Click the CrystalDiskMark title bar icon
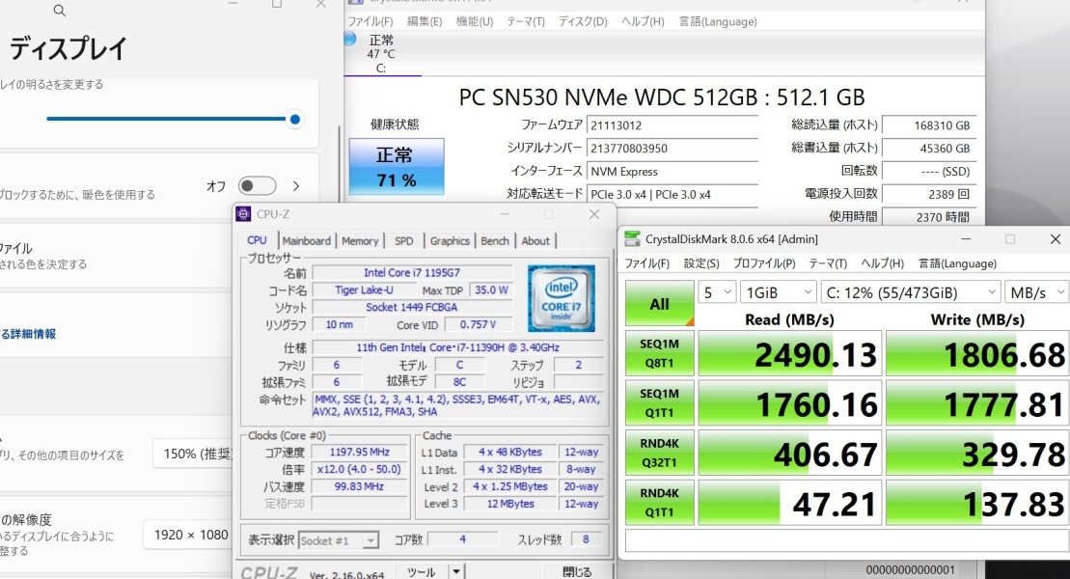Screen dimensions: 1070x579 [632, 239]
